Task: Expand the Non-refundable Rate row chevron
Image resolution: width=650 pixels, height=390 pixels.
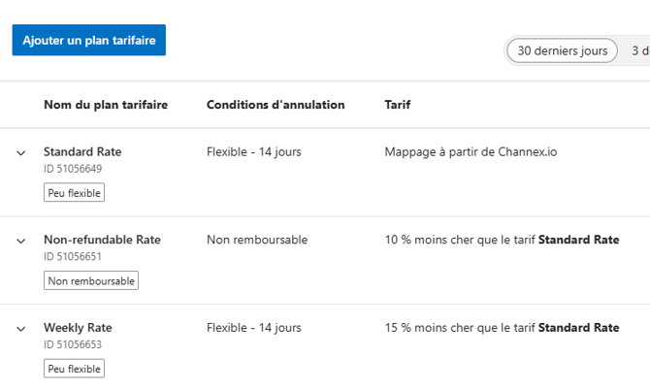Action: coord(21,241)
